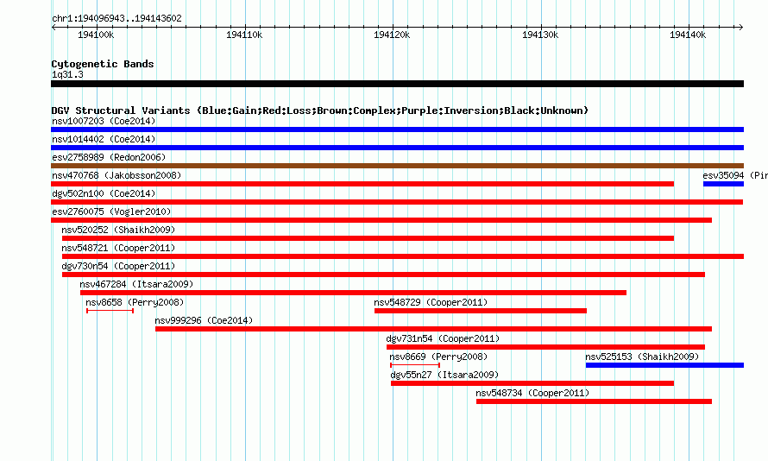Open the esv2760075 (Vogler2010) variant label

111,212
